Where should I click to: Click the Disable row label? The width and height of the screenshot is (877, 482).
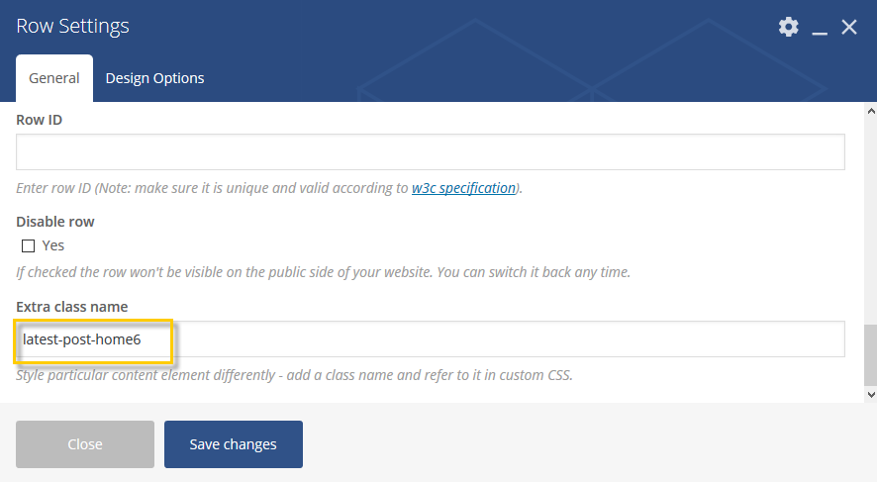[54, 222]
